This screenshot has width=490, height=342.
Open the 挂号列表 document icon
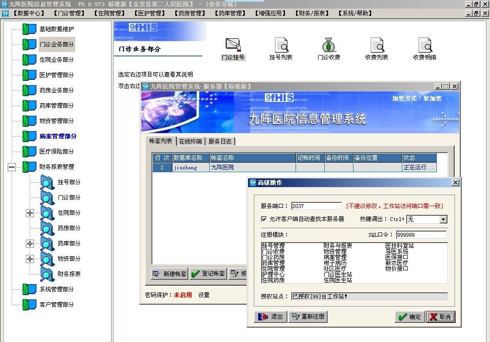click(281, 45)
